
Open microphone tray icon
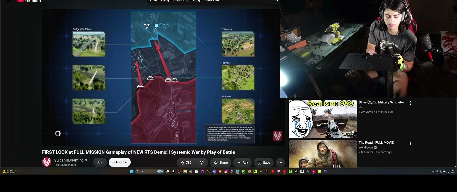pyautogui.click(x=437, y=171)
